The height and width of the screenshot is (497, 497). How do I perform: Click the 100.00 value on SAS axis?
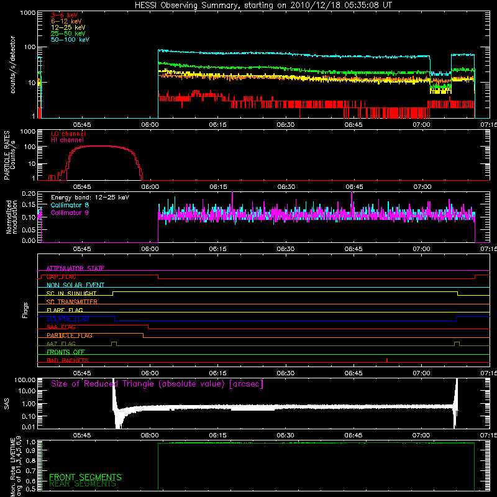click(25, 380)
